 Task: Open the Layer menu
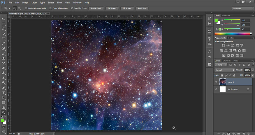(x=34, y=3)
